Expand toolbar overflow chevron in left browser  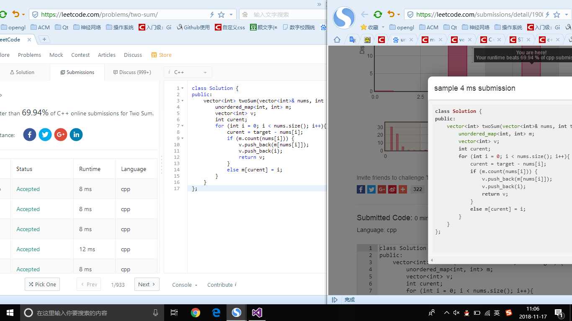(319, 5)
